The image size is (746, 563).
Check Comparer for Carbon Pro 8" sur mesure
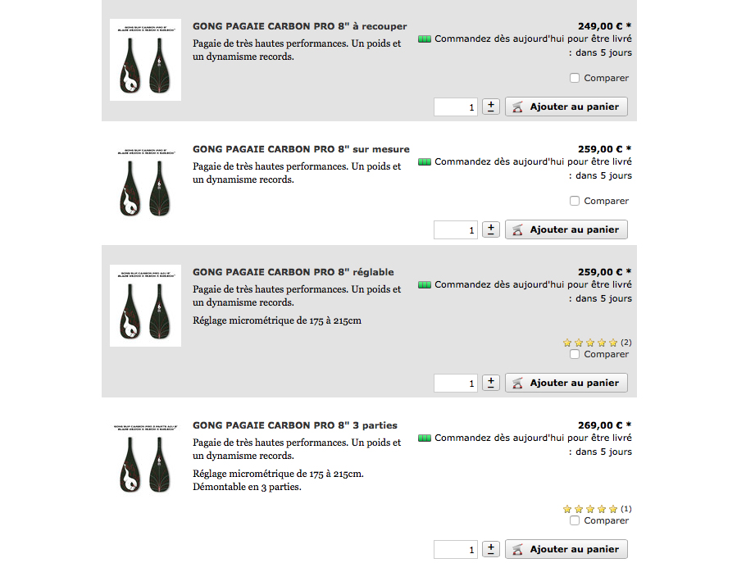coord(575,201)
